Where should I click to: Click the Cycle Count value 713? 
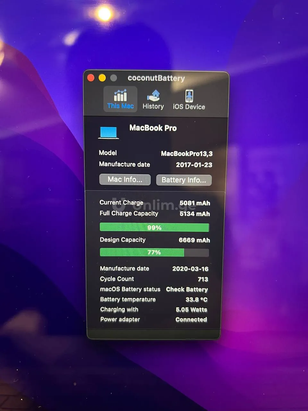coord(203,279)
